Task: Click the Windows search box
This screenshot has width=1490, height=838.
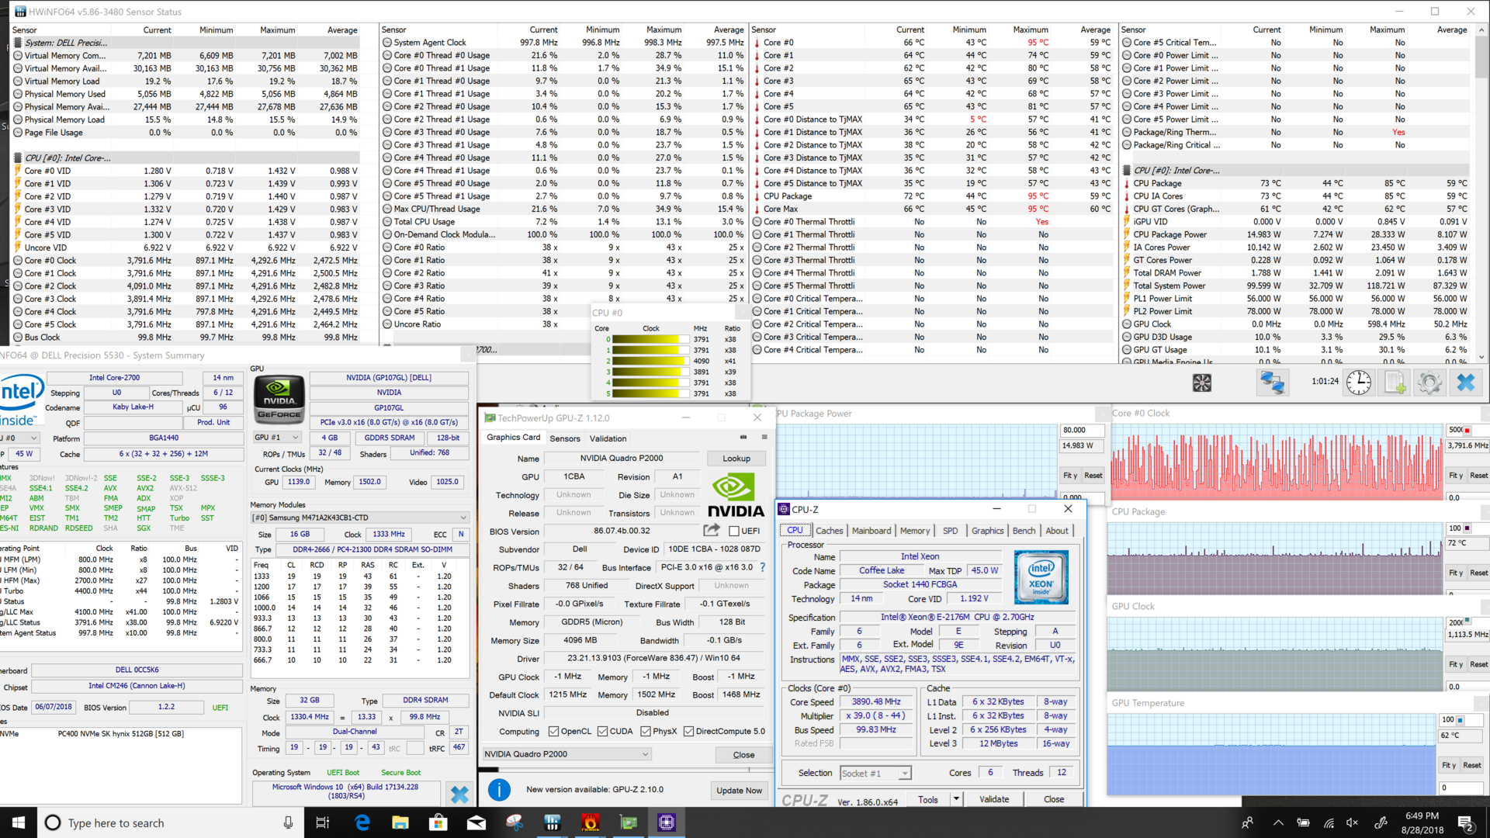Action: 171,822
